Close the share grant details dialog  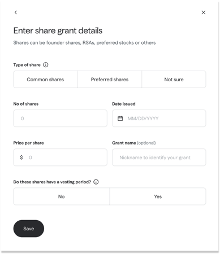(x=204, y=12)
